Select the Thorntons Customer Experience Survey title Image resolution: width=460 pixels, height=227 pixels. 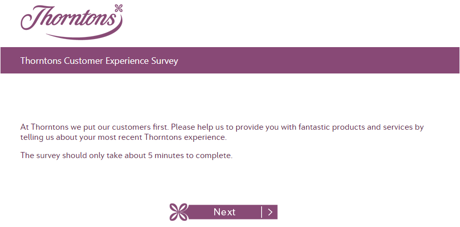(x=99, y=61)
